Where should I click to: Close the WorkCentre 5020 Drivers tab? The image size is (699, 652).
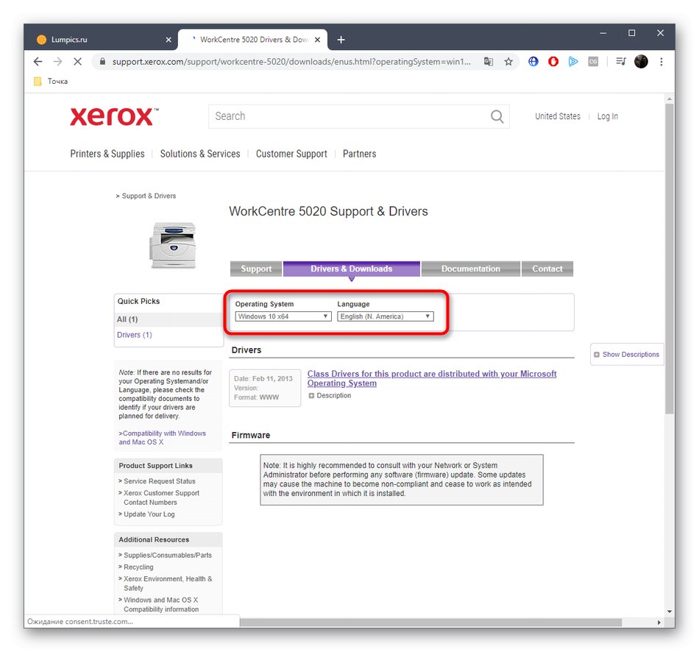coord(317,40)
